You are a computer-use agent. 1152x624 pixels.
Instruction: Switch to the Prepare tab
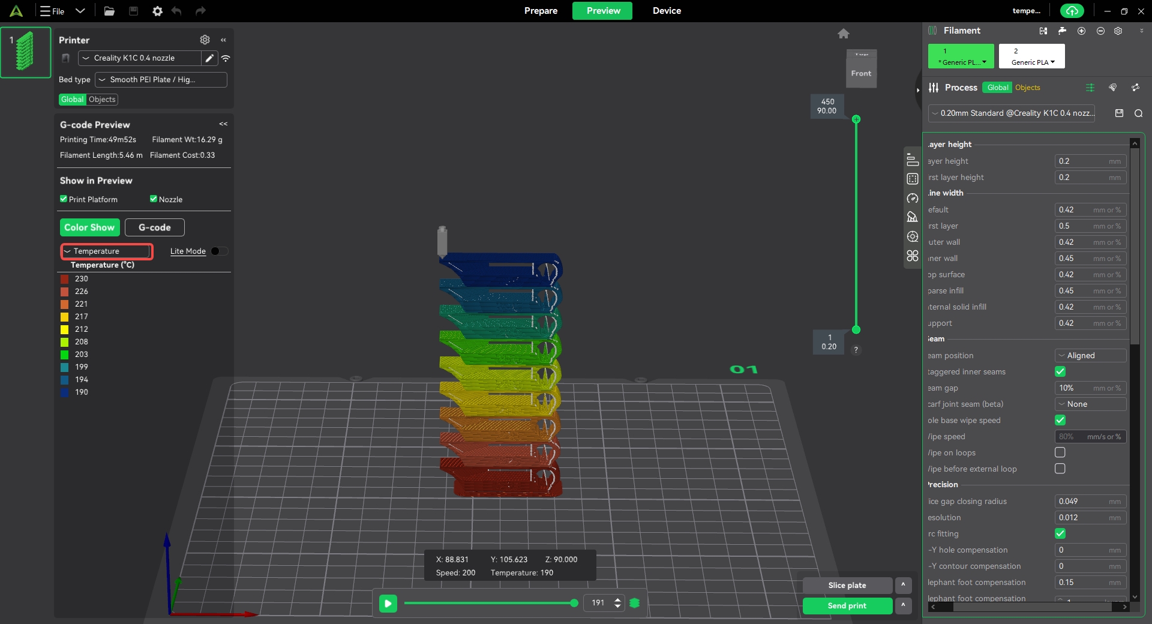(541, 11)
